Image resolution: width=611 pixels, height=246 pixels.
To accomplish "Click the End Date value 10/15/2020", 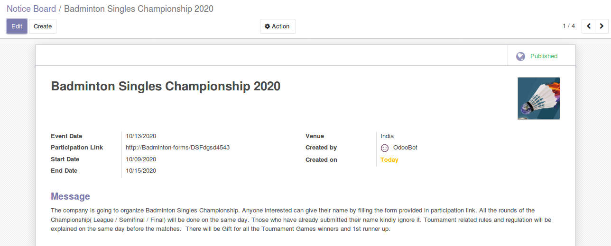I will 141,171.
